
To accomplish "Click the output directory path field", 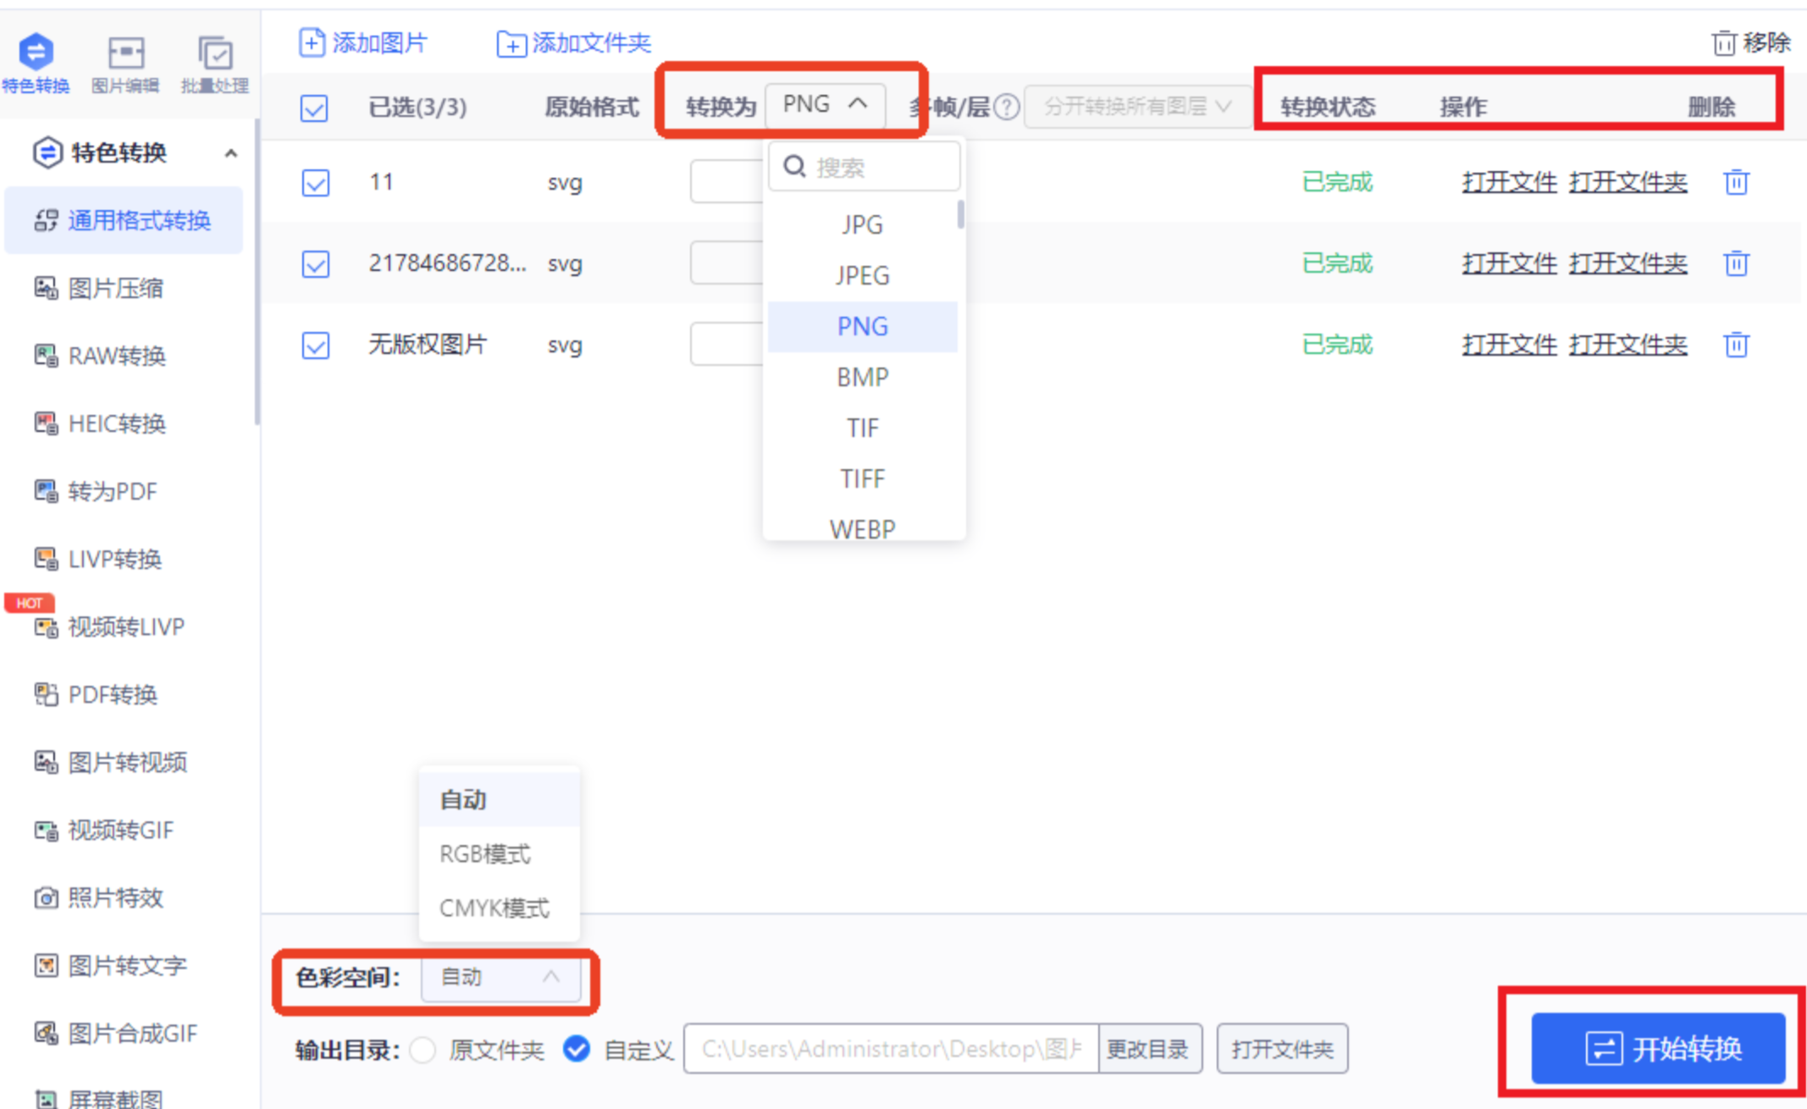I will pos(892,1049).
